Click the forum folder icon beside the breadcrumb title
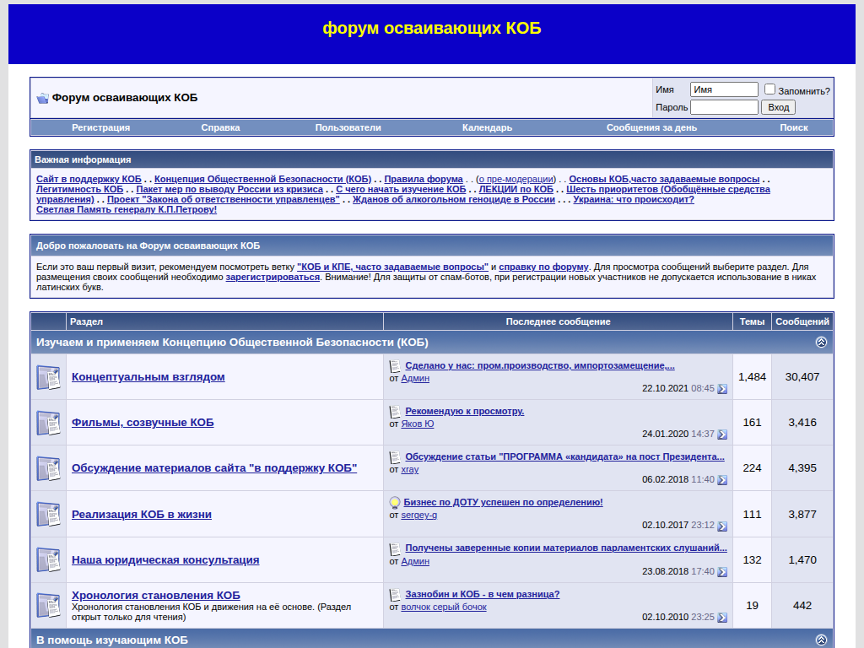The height and width of the screenshot is (648, 864). pyautogui.click(x=42, y=98)
